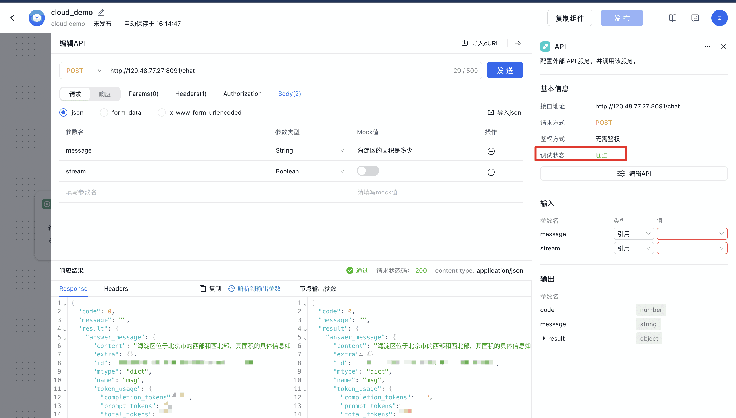736x418 pixels.
Task: Close the API side panel
Action: pos(724,47)
